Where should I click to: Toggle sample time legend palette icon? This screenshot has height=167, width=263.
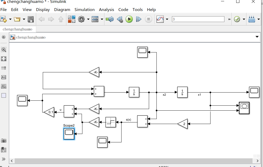4,68
